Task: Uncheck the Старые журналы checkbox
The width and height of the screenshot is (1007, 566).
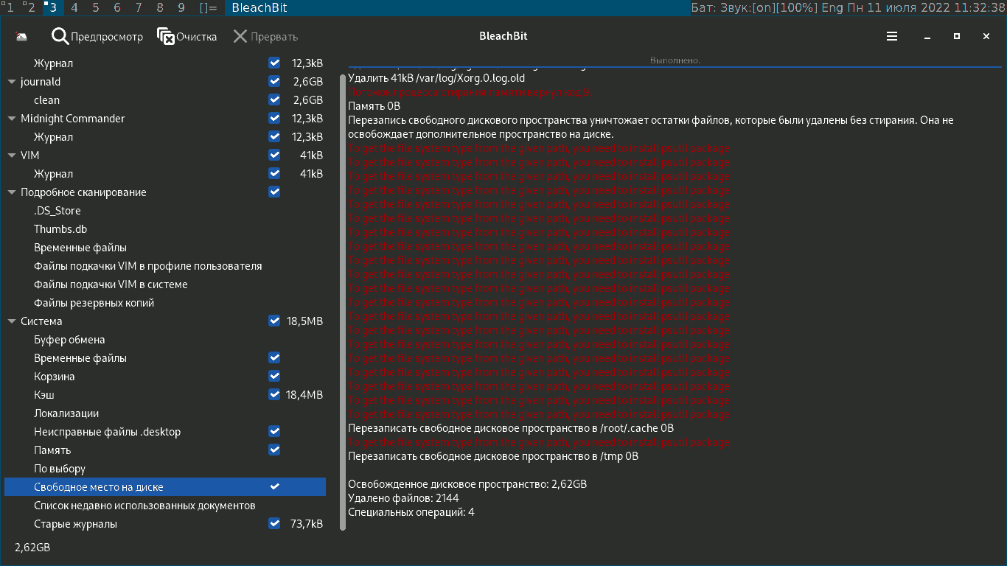Action: (x=274, y=523)
